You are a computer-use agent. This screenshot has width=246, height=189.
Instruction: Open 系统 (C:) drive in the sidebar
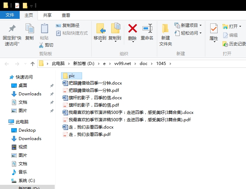click(23, 181)
